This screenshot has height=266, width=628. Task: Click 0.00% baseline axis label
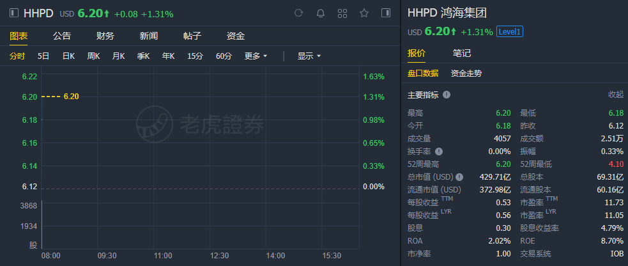374,187
